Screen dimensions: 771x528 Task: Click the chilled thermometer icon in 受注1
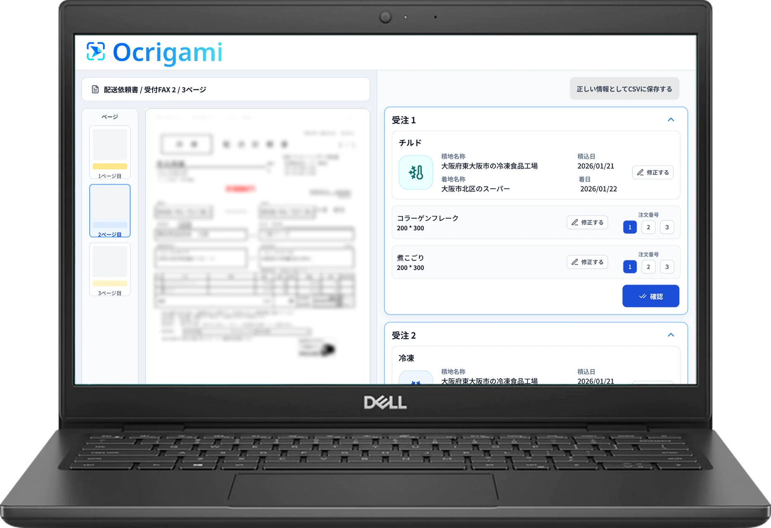[416, 172]
